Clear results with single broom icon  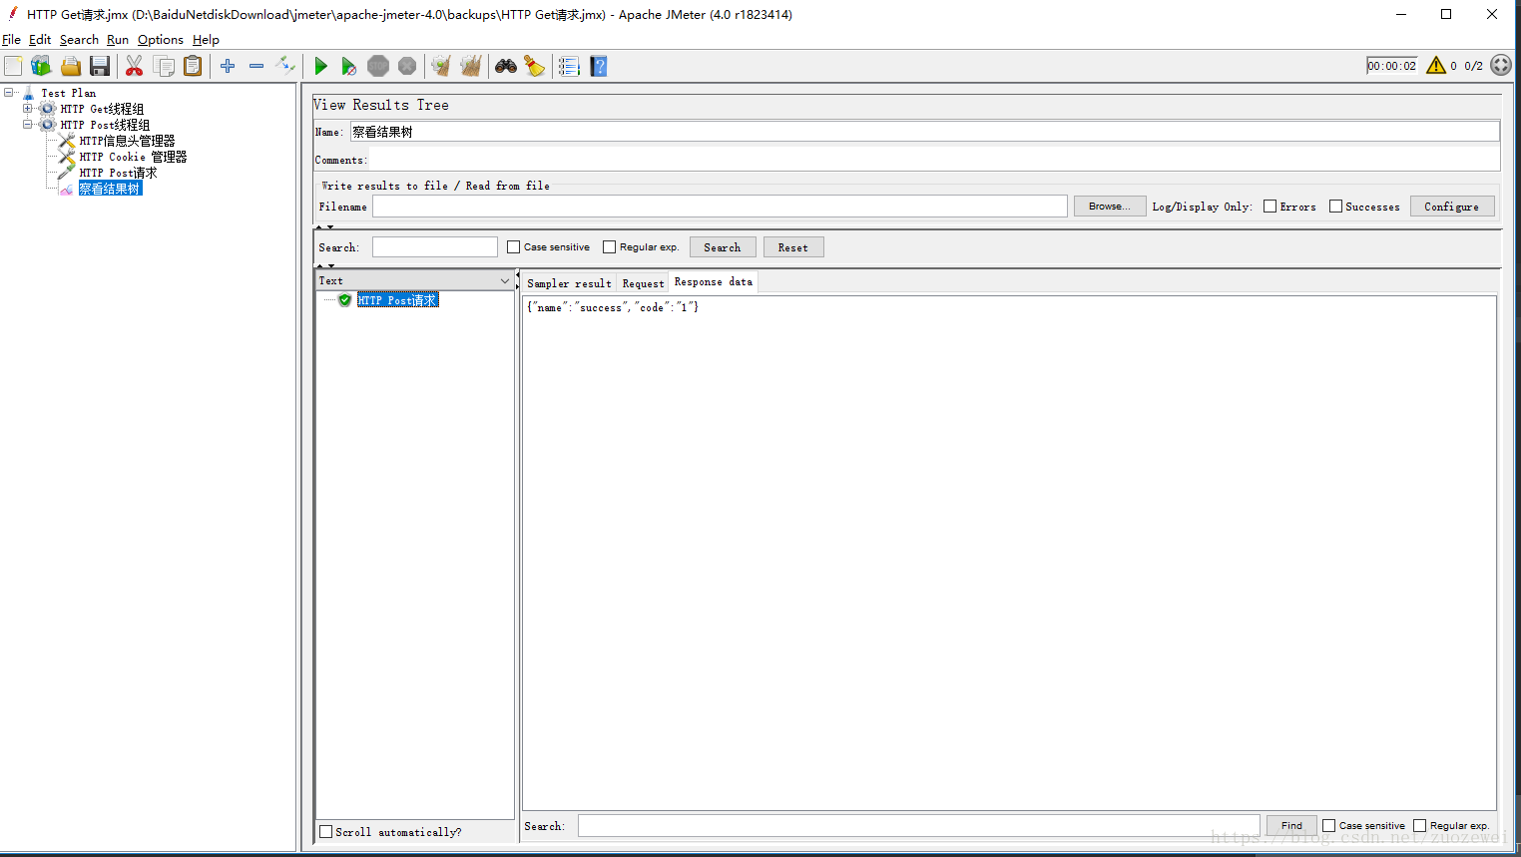pos(441,66)
